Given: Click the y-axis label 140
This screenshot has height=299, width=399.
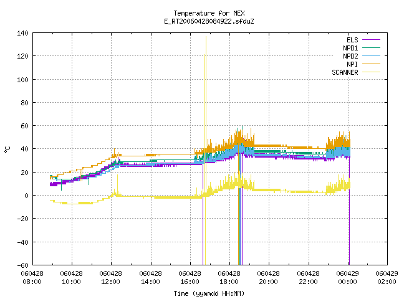Looking at the screenshot, I should click(x=22, y=33).
